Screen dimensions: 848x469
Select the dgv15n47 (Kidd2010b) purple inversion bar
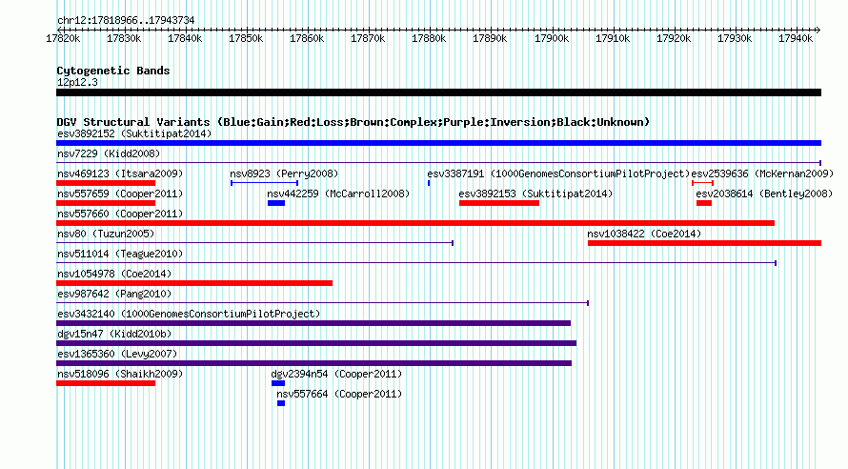pos(316,343)
